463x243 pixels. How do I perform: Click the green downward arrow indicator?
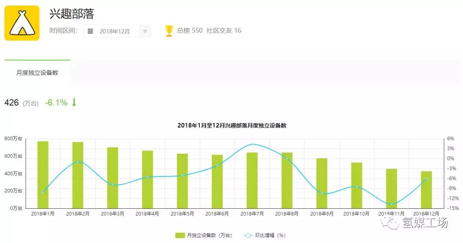(x=74, y=102)
